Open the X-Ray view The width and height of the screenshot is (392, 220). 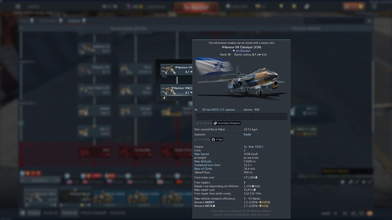tap(217, 140)
